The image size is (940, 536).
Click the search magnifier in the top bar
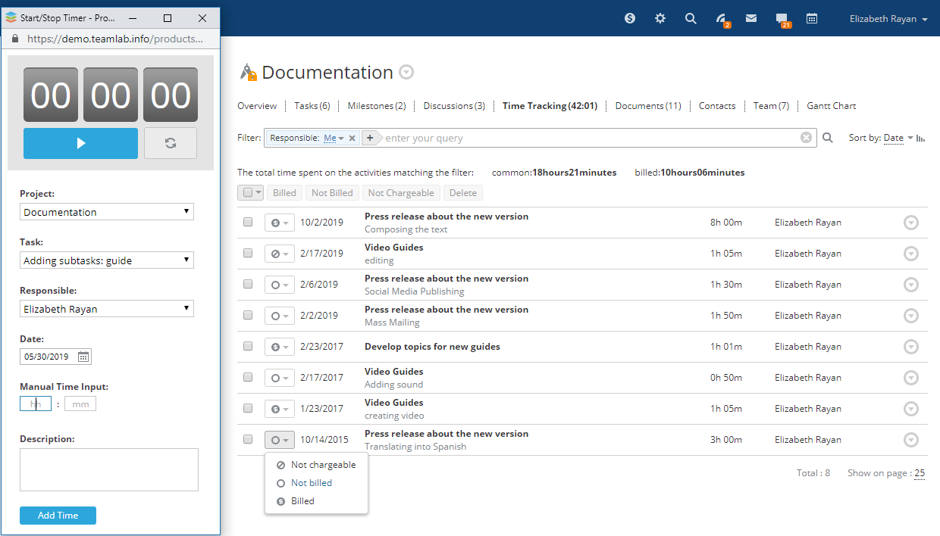691,18
